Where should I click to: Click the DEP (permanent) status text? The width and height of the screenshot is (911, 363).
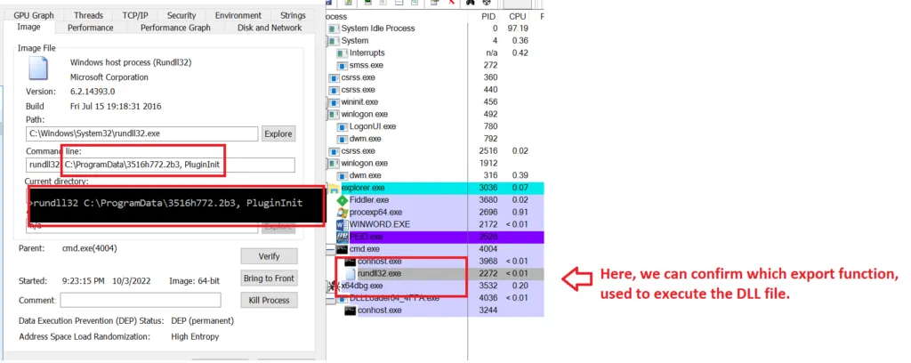(x=202, y=320)
